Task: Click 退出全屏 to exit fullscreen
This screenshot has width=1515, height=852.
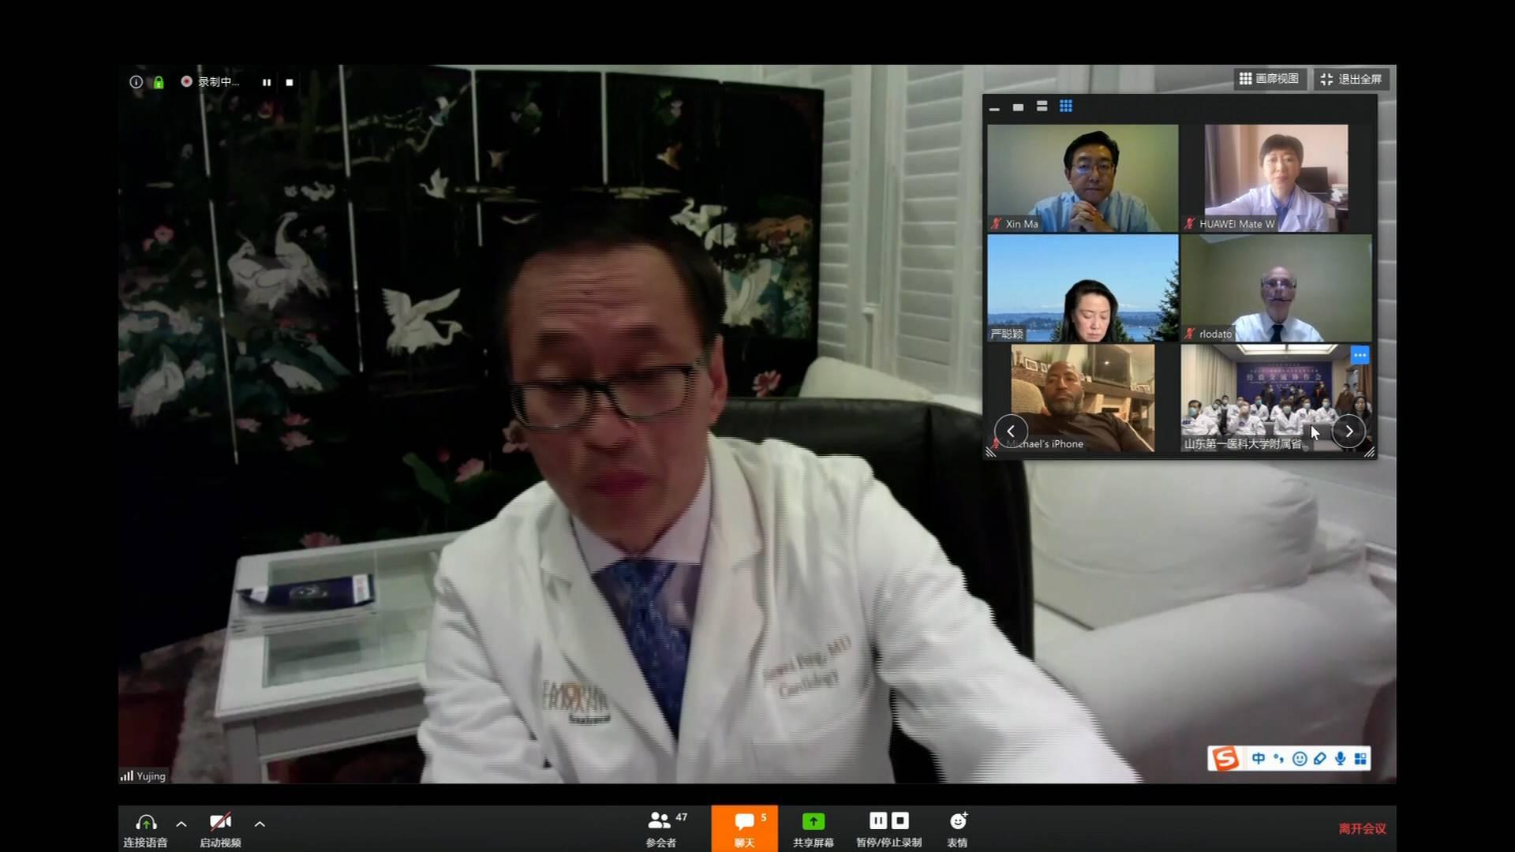Action: coord(1351,79)
